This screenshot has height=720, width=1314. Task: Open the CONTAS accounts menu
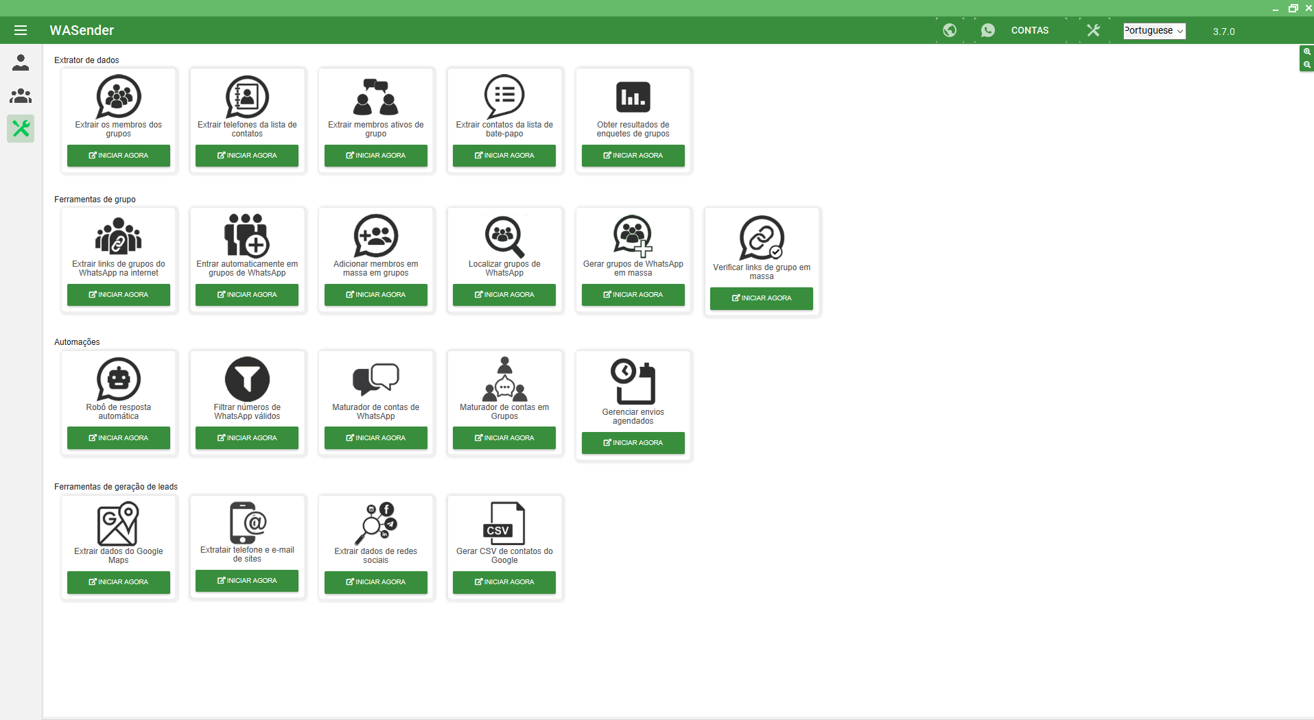1029,30
